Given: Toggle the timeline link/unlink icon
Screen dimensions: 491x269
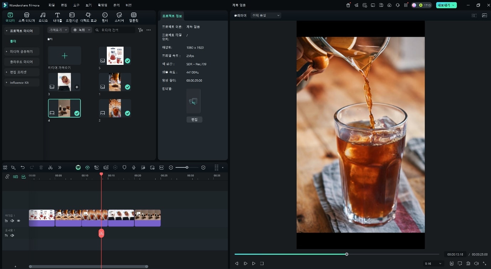Looking at the screenshot, I should 7,177.
